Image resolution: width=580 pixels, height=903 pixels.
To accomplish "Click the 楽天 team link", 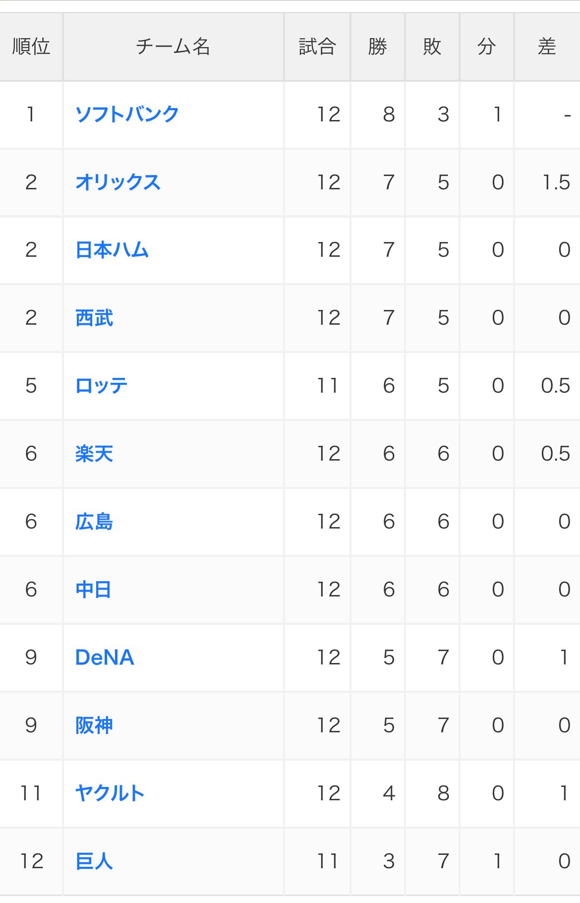I will 94,454.
